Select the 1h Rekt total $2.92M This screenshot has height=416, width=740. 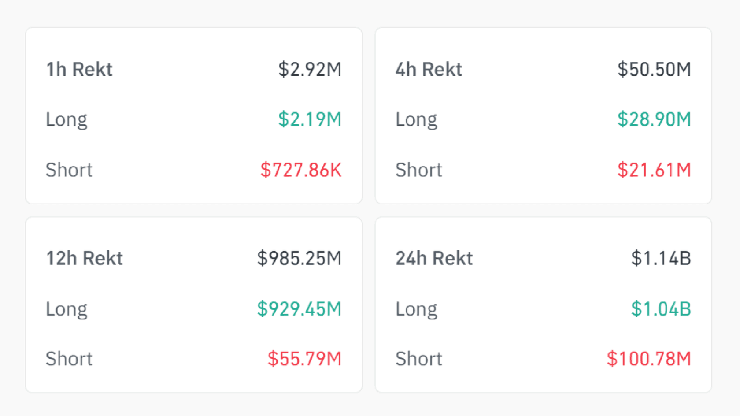tap(310, 69)
